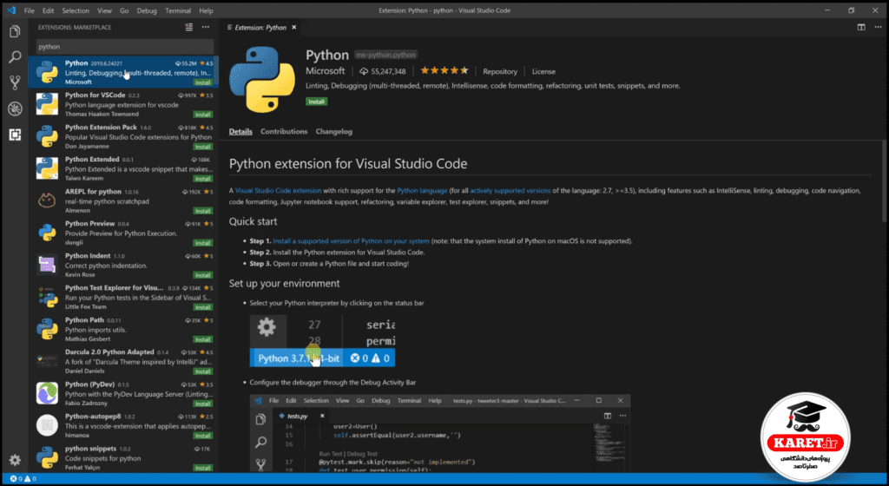This screenshot has width=889, height=486.
Task: Install Python for VSCode extension
Action: coord(203,115)
